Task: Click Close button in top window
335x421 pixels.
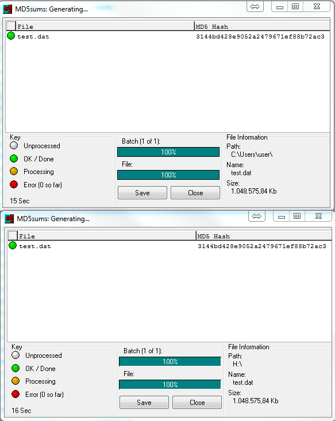Action: 195,193
